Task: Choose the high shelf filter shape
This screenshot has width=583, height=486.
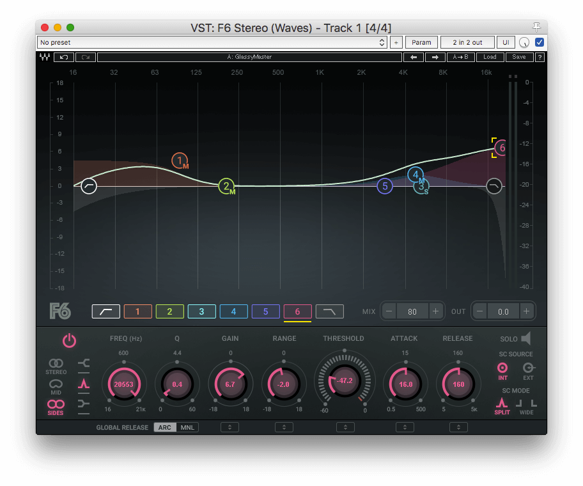Action: click(84, 404)
